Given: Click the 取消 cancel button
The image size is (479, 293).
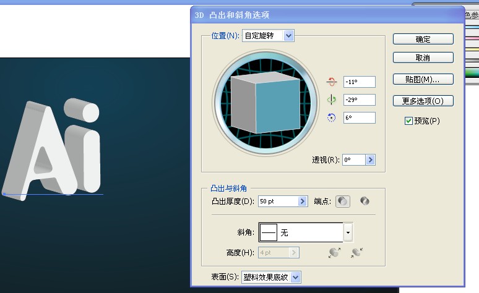Looking at the screenshot, I should (x=423, y=57).
